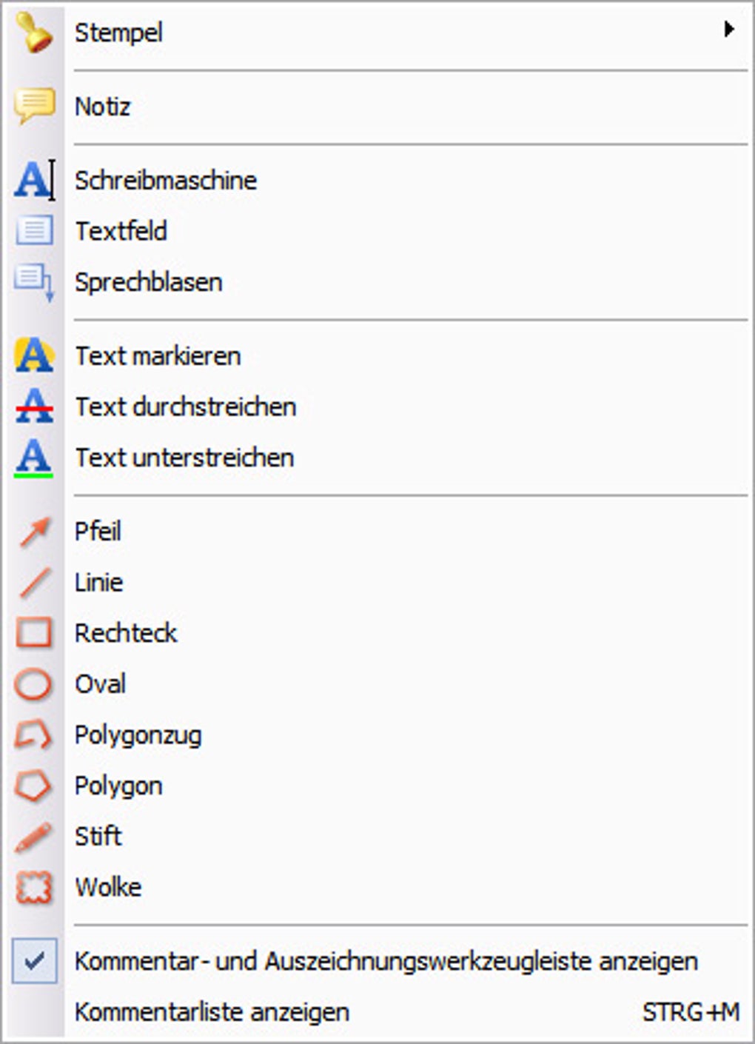Select the Sprechblasen callout icon

click(34, 282)
